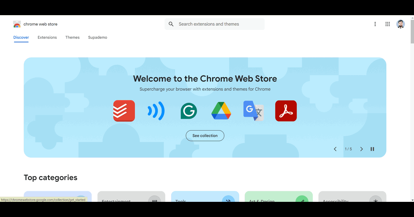Click the 1 / 5 slide counter
Screen dimensions: 414x217
348,149
